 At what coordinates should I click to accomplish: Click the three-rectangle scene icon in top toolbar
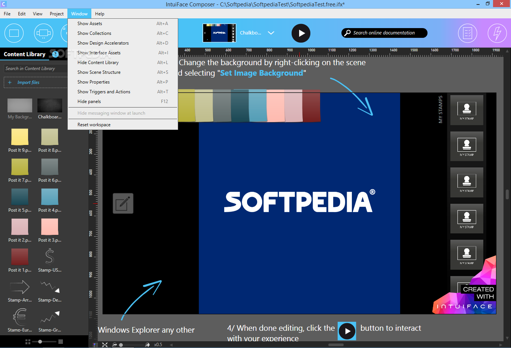coord(43,33)
